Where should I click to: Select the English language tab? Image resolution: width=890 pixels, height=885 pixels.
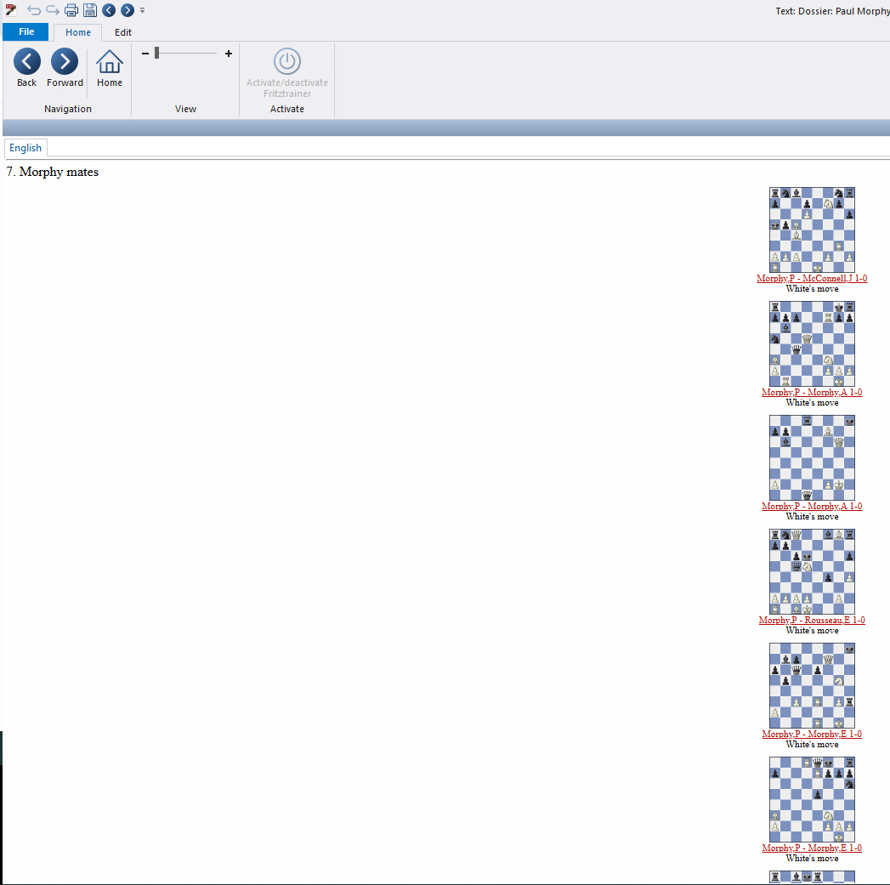click(x=26, y=148)
